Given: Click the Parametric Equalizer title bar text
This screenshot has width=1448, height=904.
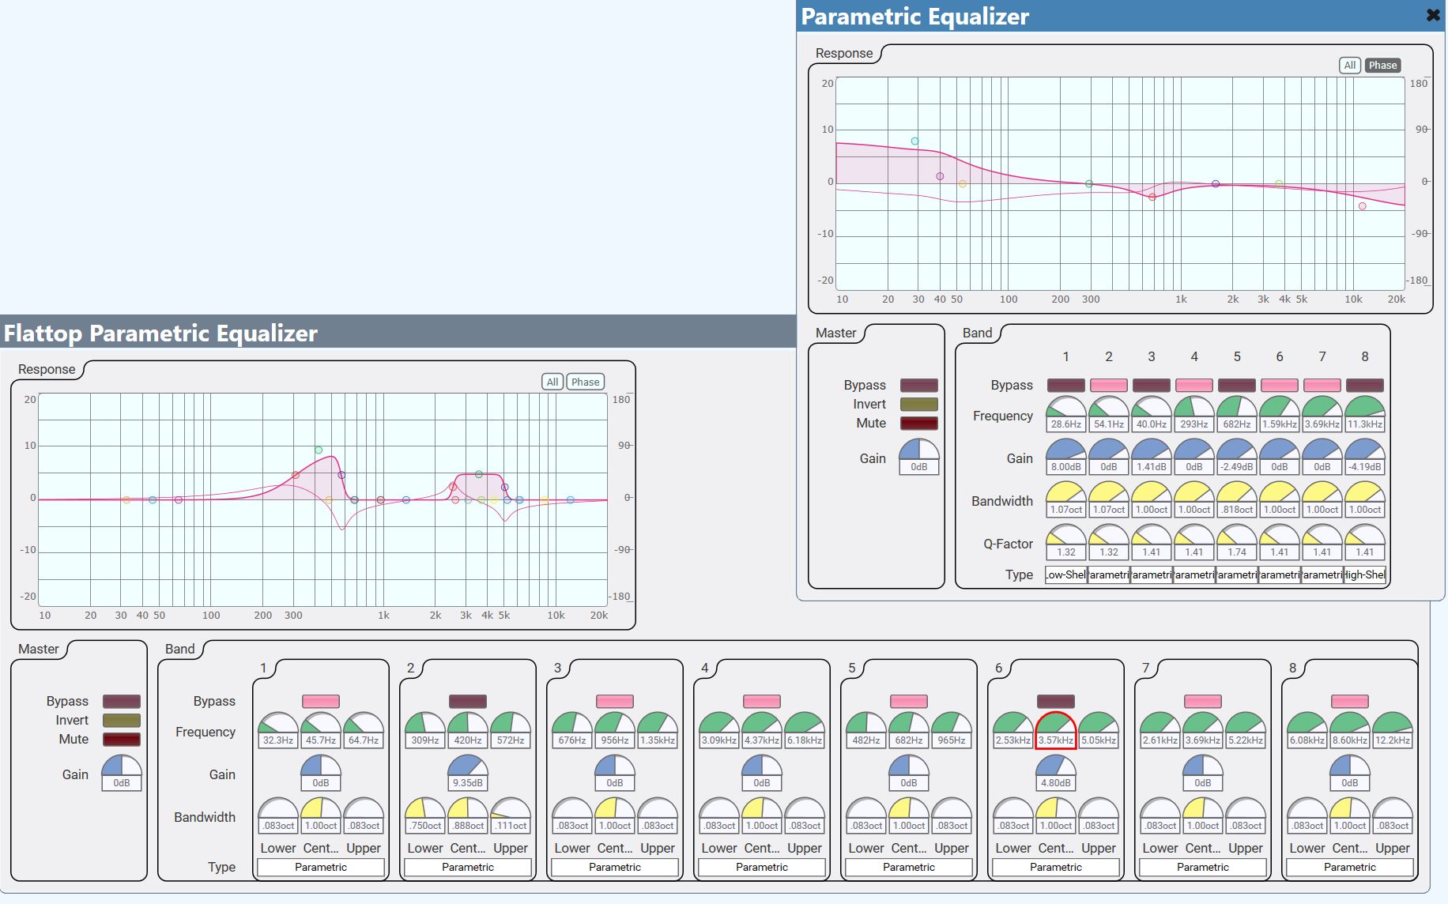Looking at the screenshot, I should (x=915, y=17).
